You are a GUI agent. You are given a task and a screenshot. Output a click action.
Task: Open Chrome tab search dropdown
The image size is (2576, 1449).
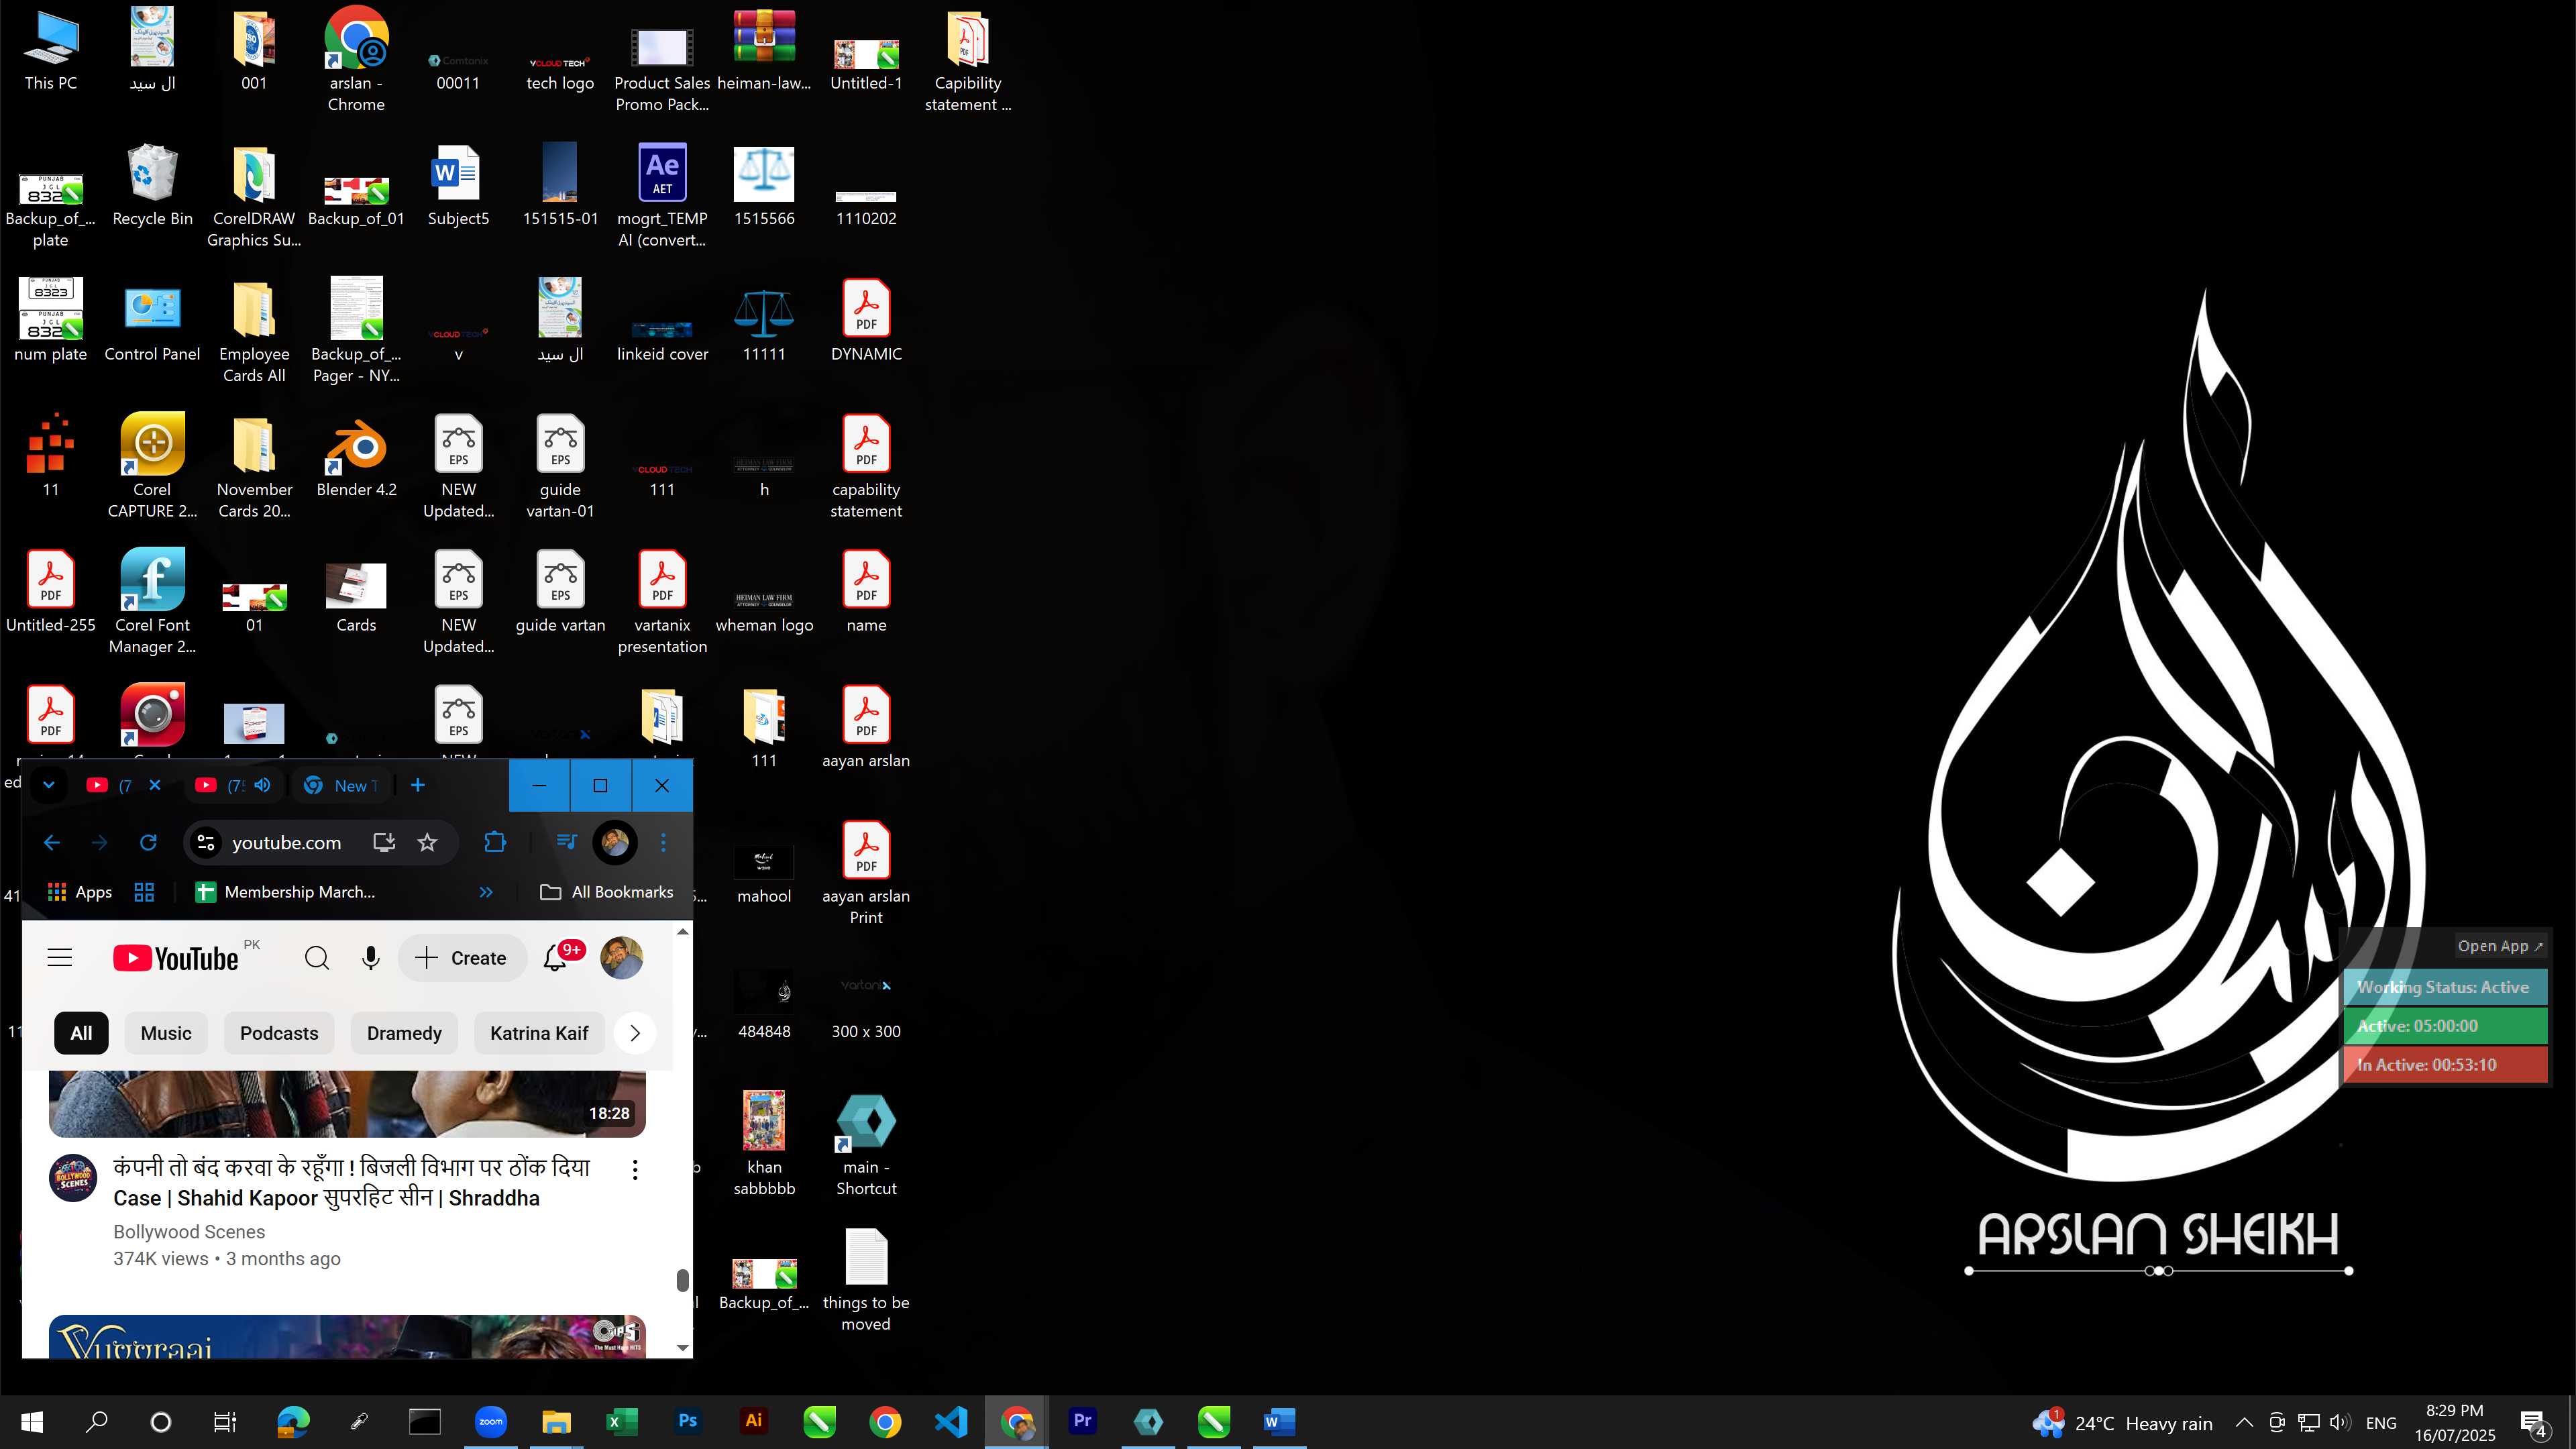click(48, 785)
